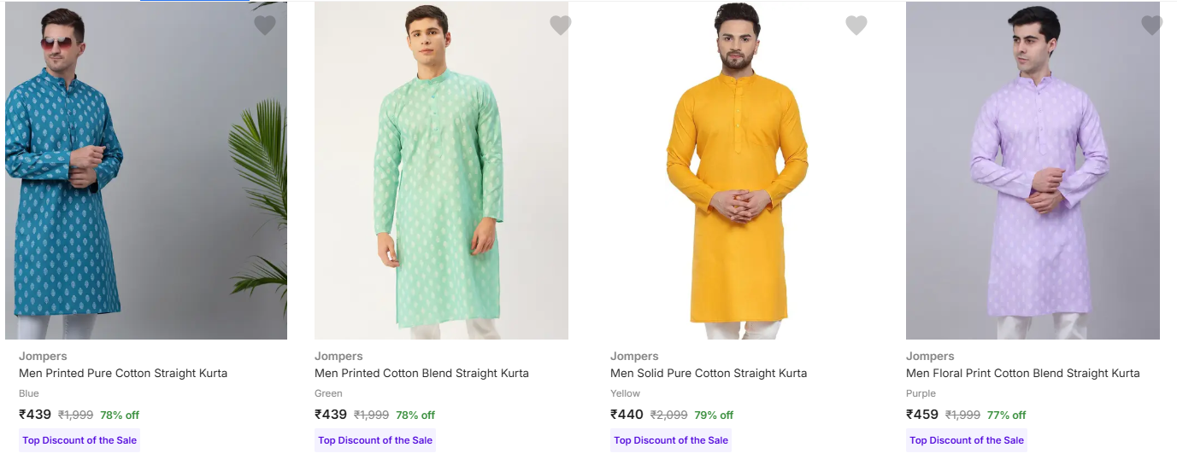Click Jompers brand above yellow kurta title
This screenshot has height=459, width=1177.
coord(634,356)
